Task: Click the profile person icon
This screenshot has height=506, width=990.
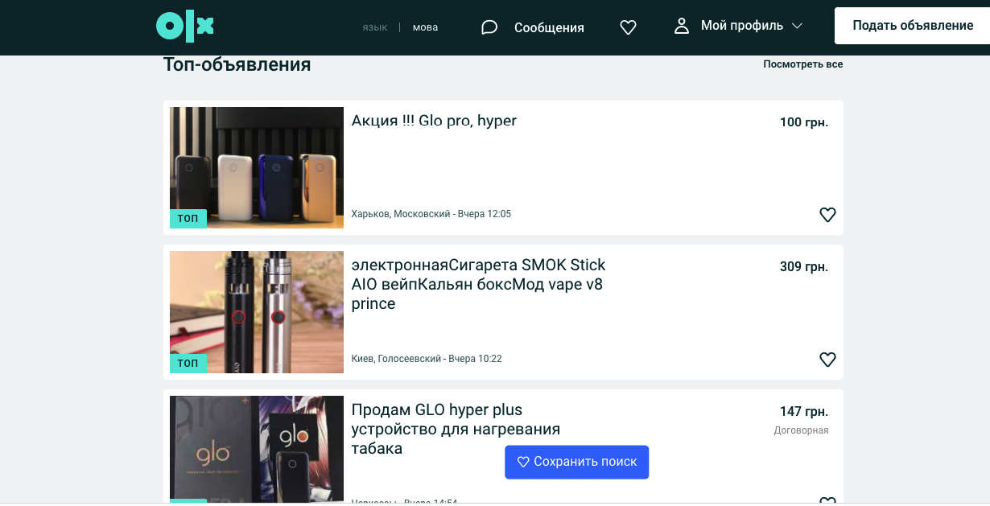Action: [682, 26]
